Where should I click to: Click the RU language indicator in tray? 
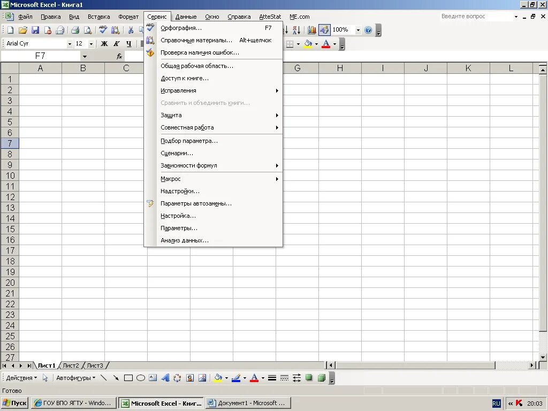point(496,404)
